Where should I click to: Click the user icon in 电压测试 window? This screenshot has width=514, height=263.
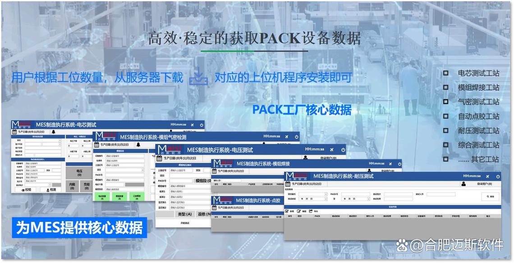[x=306, y=157]
